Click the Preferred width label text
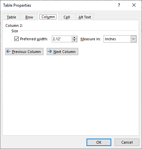This screenshot has width=142, height=149. [x=34, y=39]
